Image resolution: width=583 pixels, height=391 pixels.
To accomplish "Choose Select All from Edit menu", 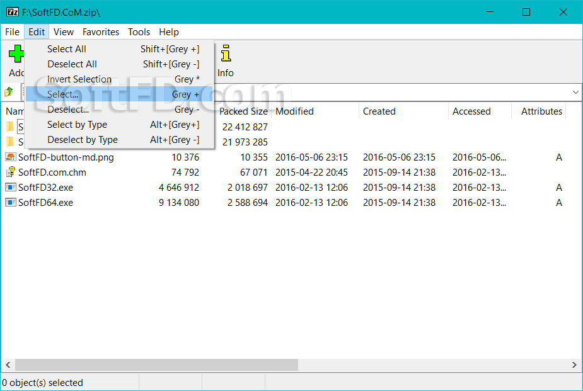I will (119, 49).
